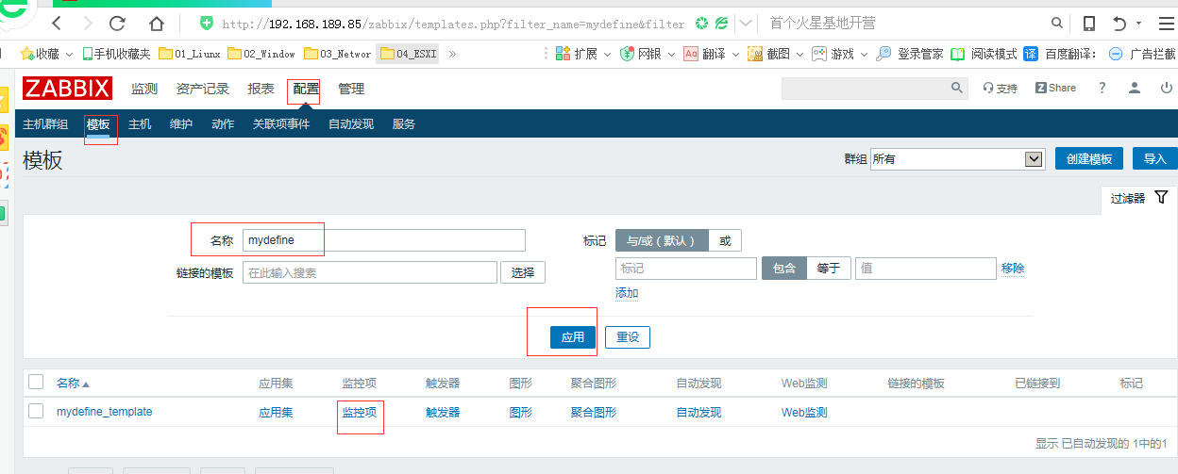The image size is (1178, 474).
Task: Open the 01_Liunx bookmark folder
Action: pos(189,54)
